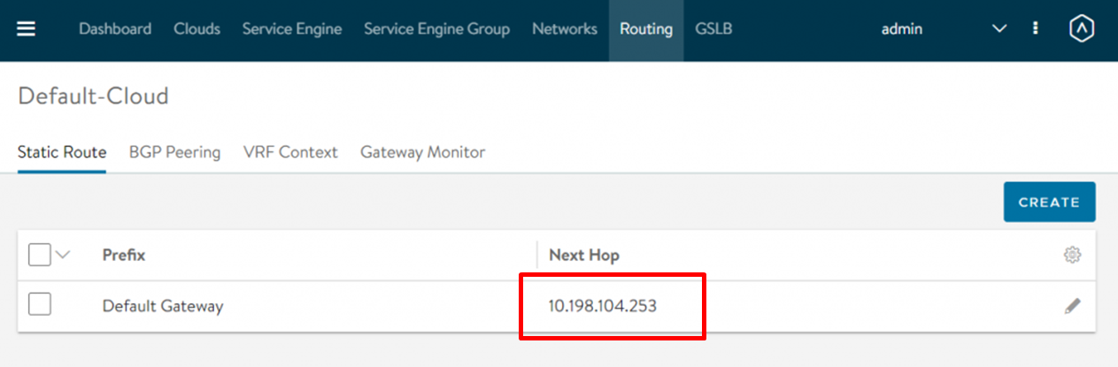The height and width of the screenshot is (367, 1118).
Task: Switch to the BGP Peering tab
Action: point(174,152)
